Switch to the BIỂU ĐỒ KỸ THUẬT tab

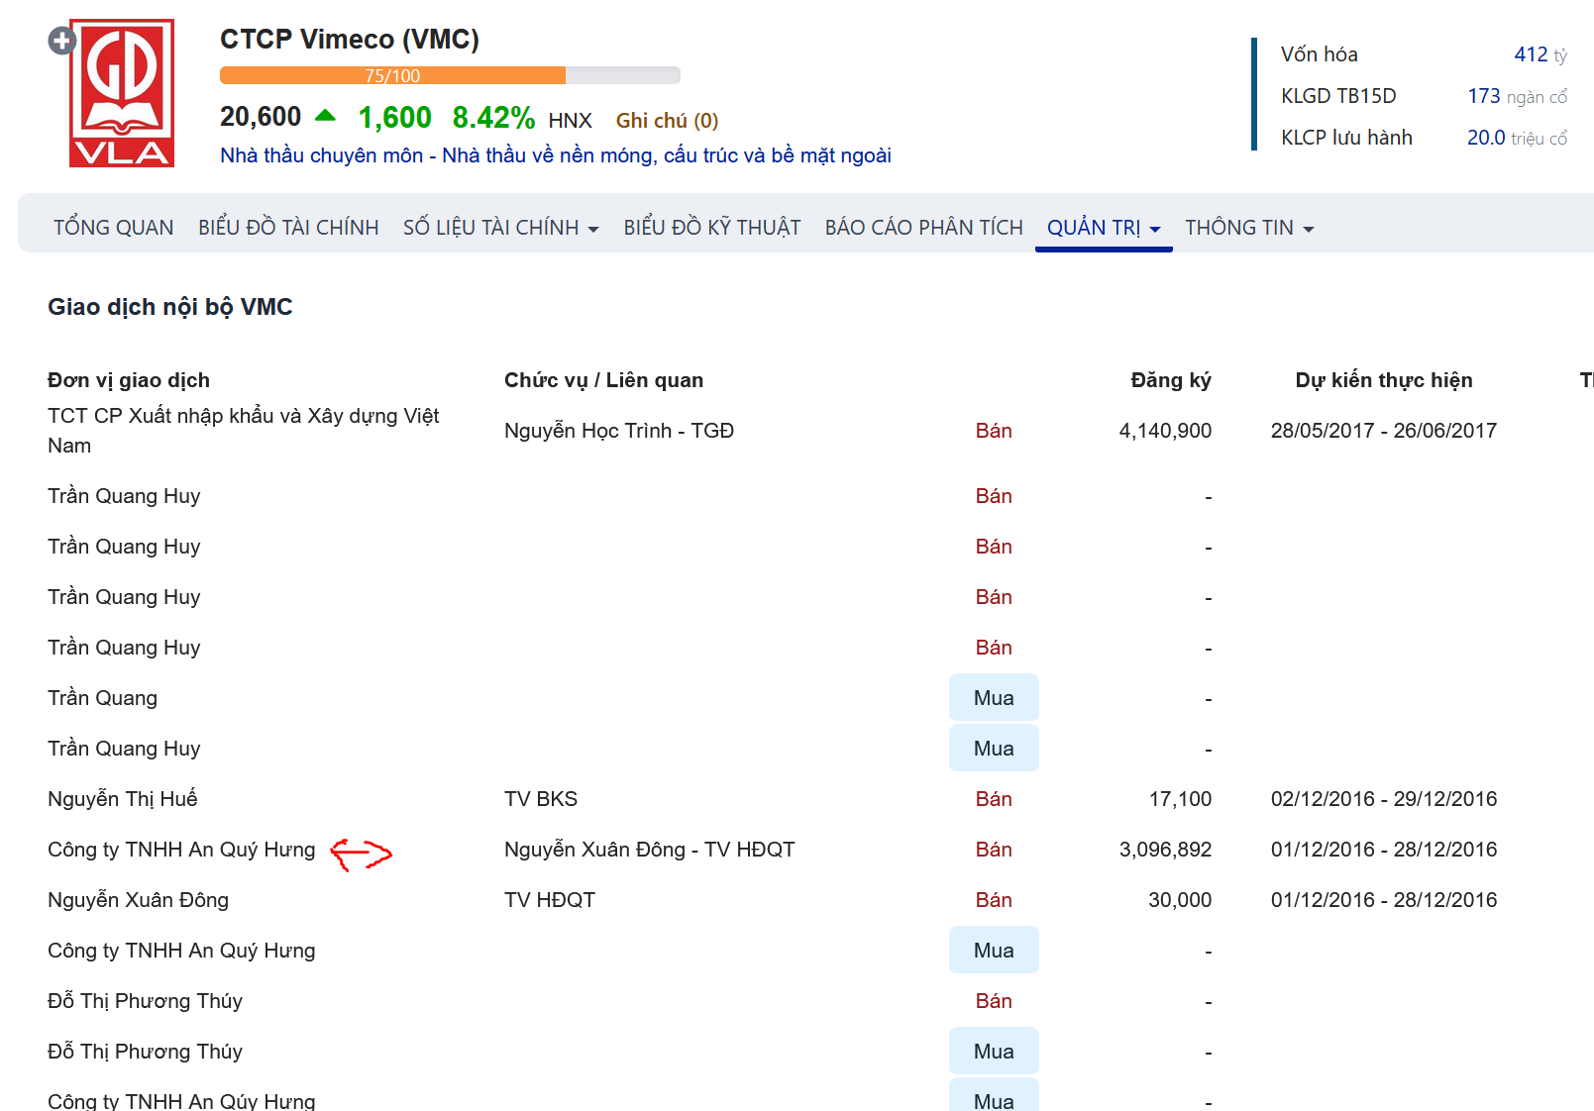coord(711,228)
